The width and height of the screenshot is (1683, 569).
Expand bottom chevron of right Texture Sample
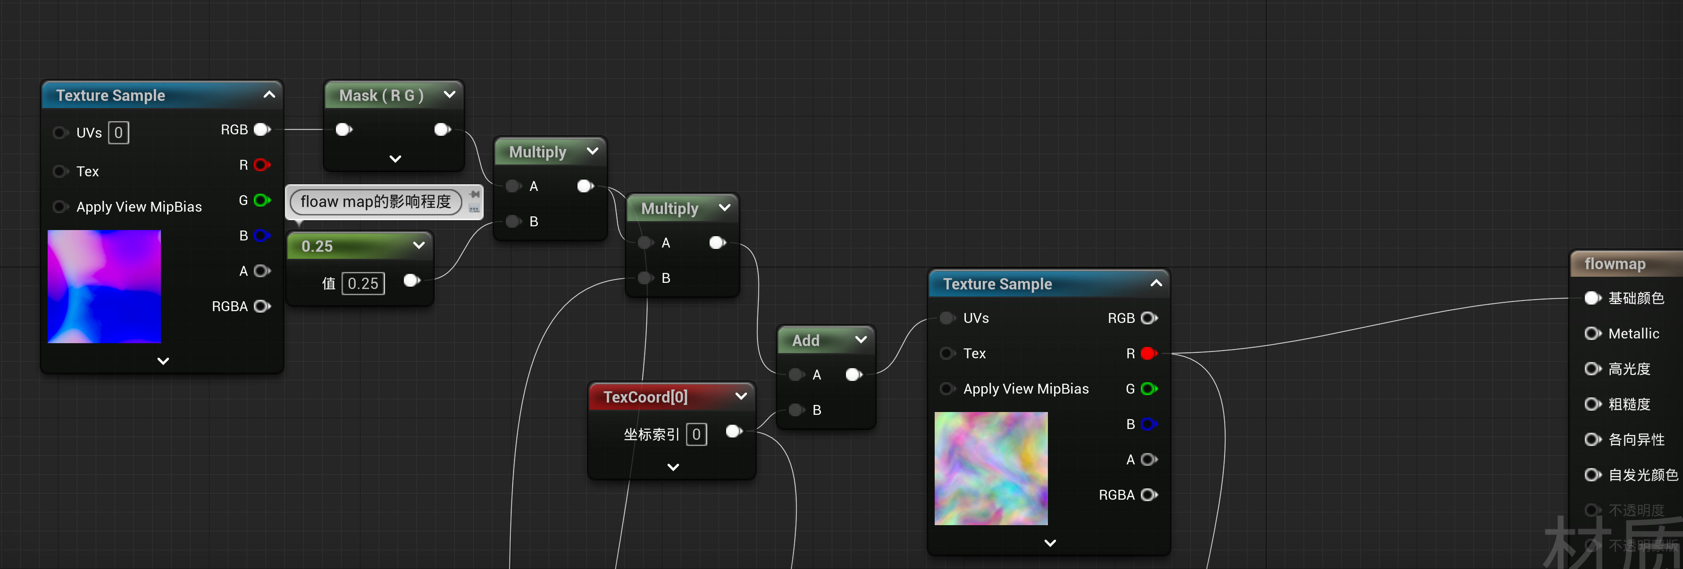pyautogui.click(x=1050, y=543)
